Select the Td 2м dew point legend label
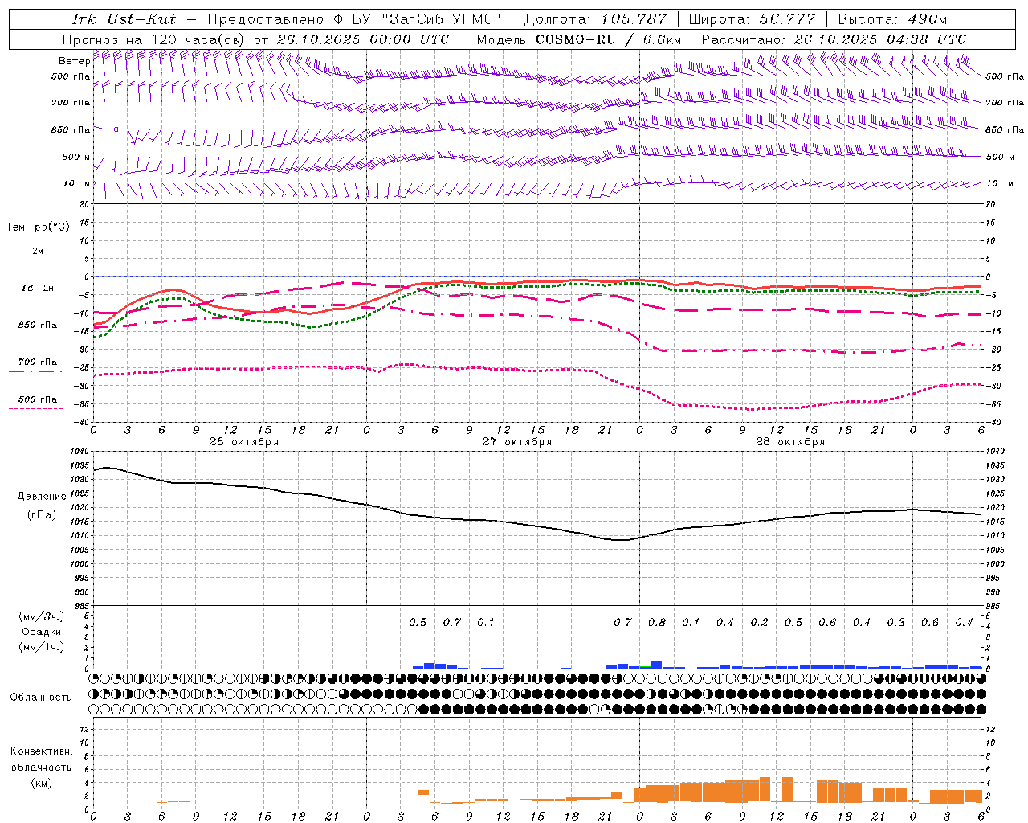The image size is (1028, 823). (x=38, y=288)
